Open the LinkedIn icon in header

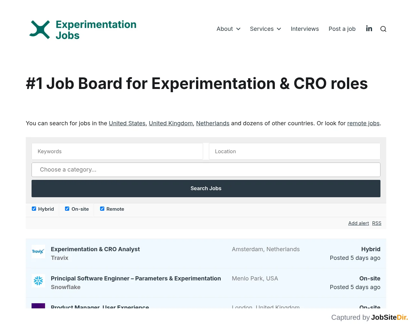[369, 29]
